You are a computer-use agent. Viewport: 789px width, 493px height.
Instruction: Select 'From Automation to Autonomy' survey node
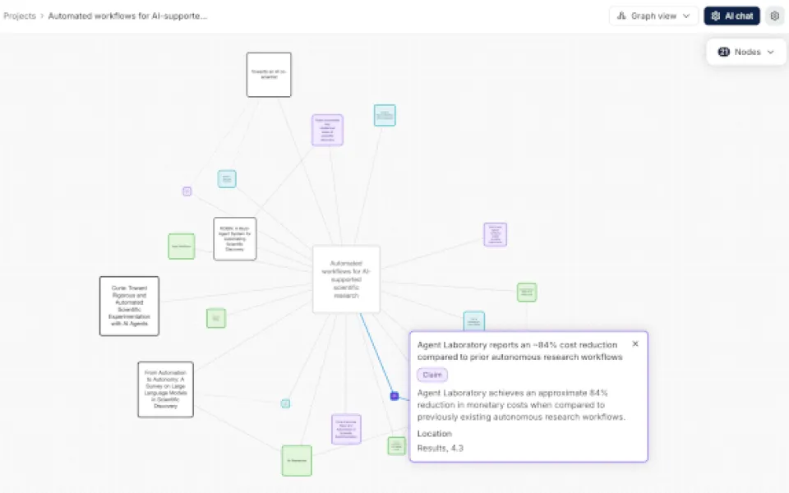(165, 389)
